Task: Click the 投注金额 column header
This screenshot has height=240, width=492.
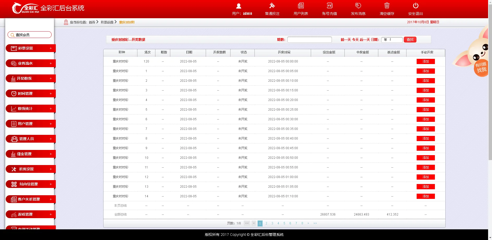Action: (x=329, y=52)
